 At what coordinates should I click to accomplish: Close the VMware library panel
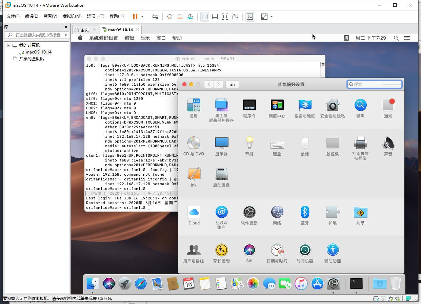pyautogui.click(x=66, y=27)
